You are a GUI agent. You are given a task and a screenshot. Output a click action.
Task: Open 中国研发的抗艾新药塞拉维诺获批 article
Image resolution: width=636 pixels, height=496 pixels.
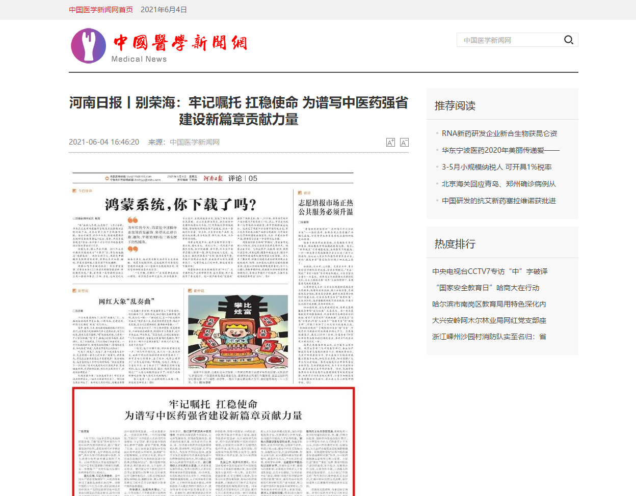click(x=498, y=201)
